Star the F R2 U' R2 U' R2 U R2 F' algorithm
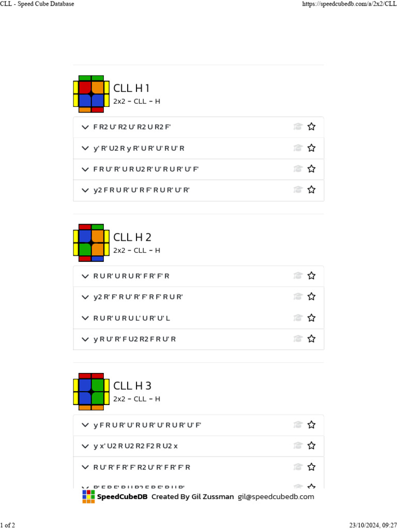This screenshot has height=529, width=397. [311, 127]
